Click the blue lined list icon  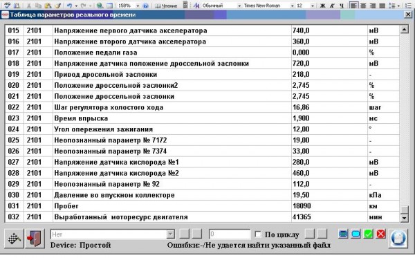point(343,234)
